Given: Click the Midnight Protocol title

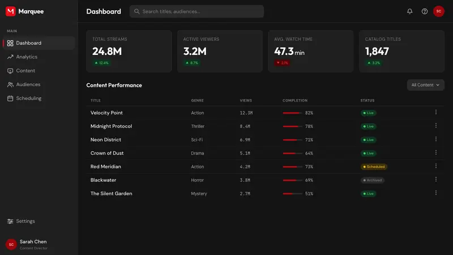Looking at the screenshot, I should tap(111, 126).
